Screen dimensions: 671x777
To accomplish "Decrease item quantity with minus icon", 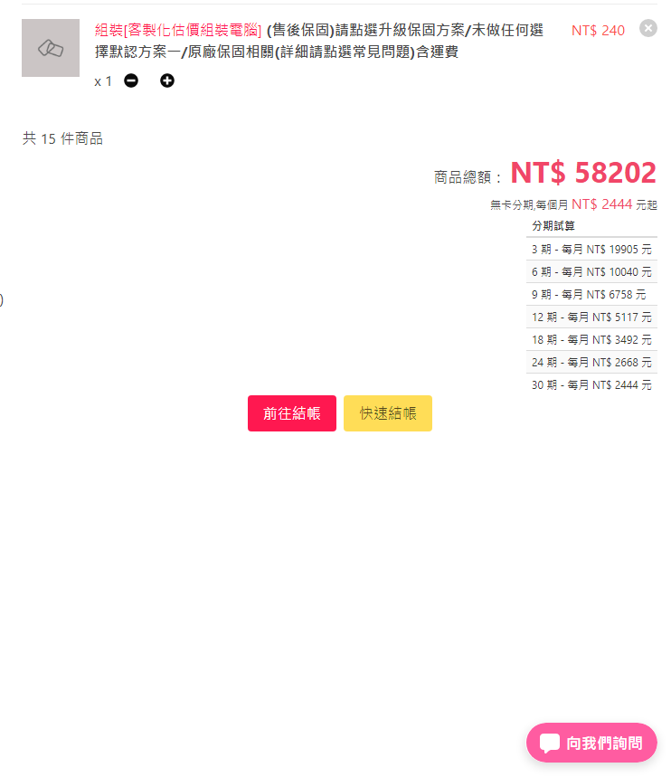I will click(131, 81).
